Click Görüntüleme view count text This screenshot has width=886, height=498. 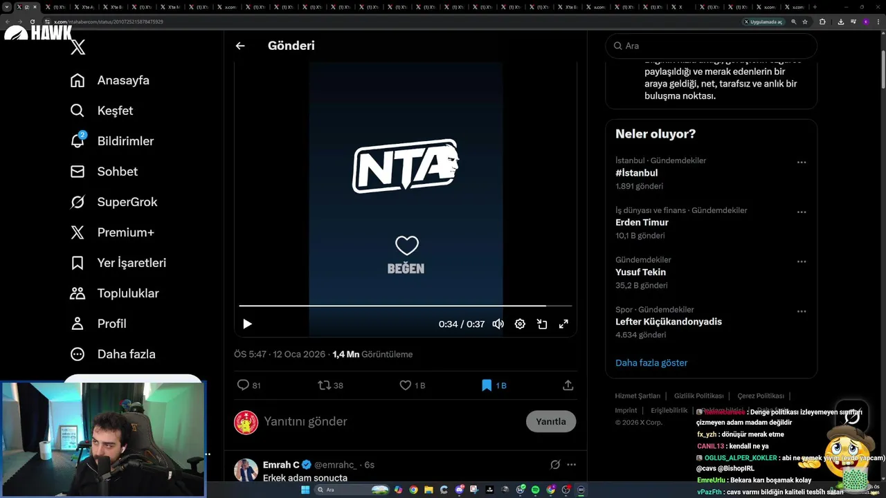point(387,354)
